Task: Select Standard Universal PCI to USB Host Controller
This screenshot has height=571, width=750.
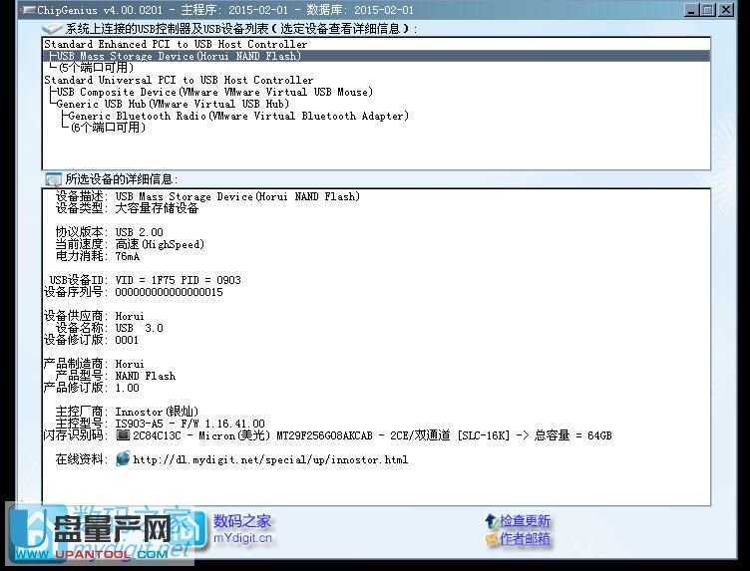Action: pos(179,81)
